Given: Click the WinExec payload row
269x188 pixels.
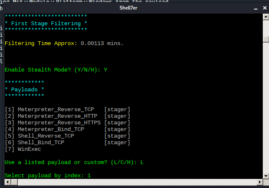Looking at the screenshot, I should coord(23,149).
